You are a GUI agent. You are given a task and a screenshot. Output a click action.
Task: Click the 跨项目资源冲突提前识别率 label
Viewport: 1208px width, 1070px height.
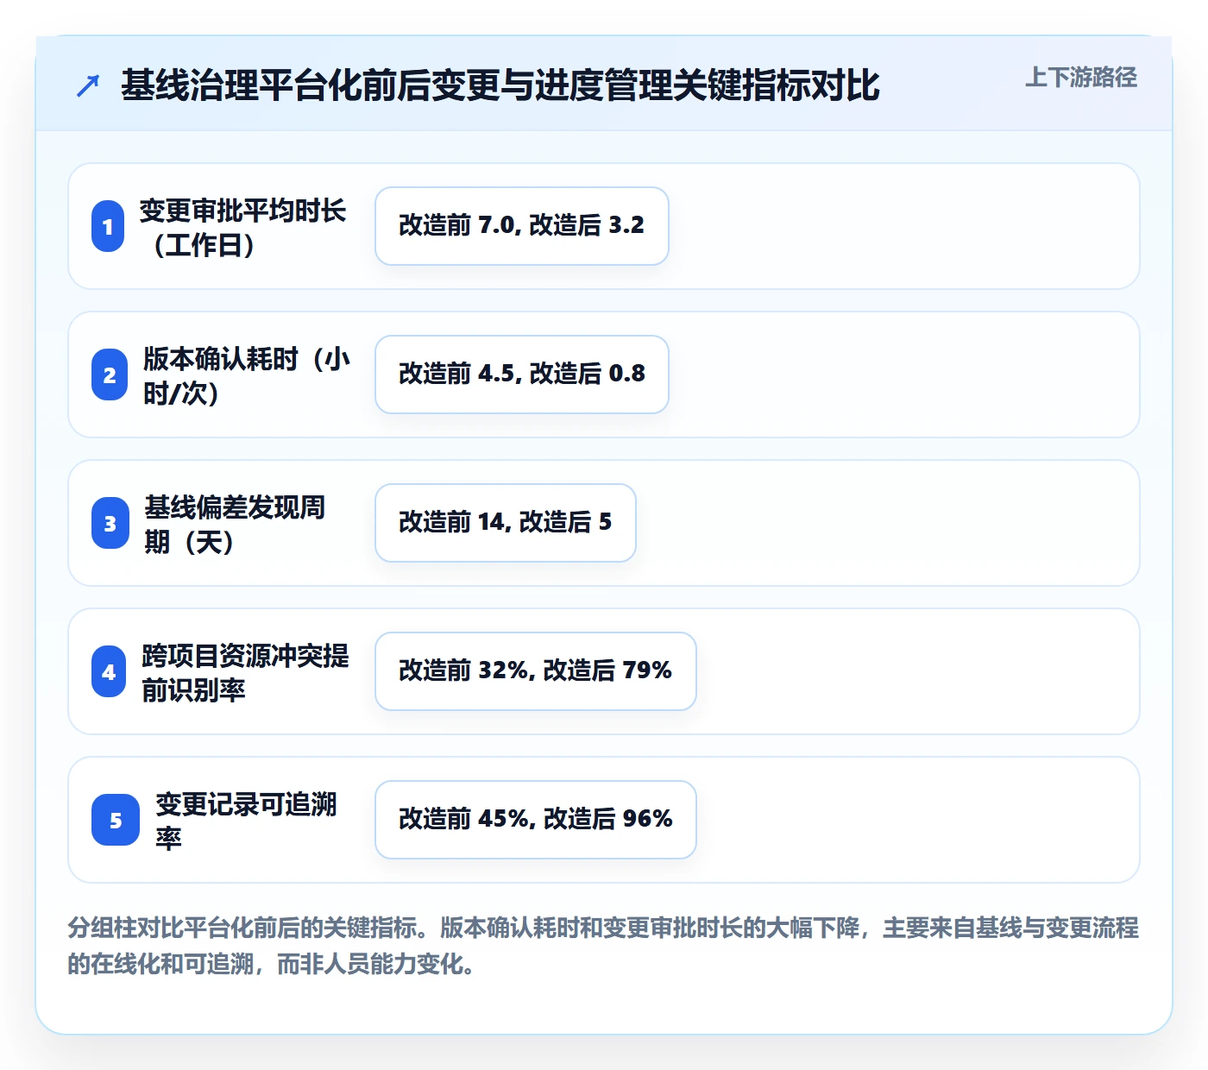click(x=245, y=672)
